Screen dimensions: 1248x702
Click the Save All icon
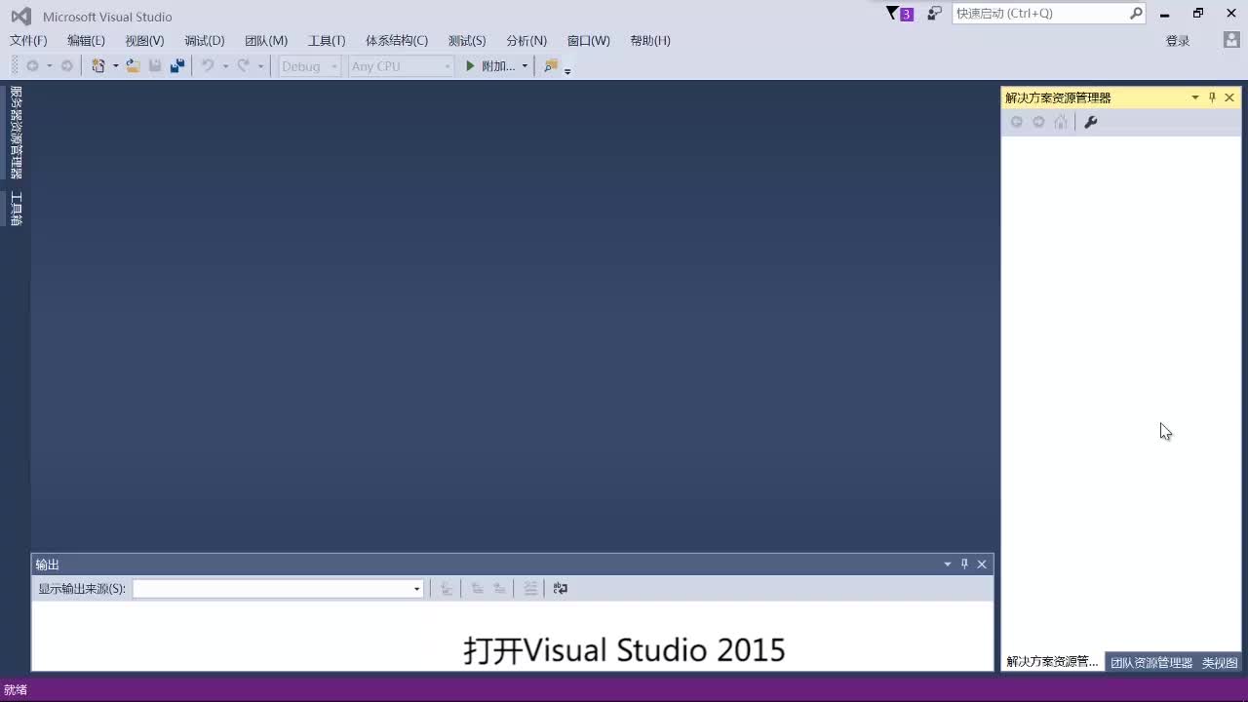(177, 66)
